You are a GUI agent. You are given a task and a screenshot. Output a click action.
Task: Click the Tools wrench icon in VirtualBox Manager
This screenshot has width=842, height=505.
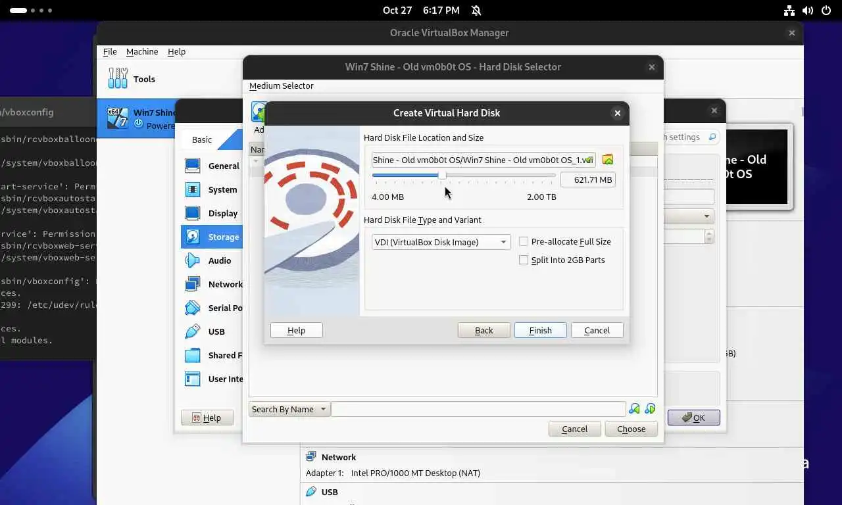coord(118,78)
